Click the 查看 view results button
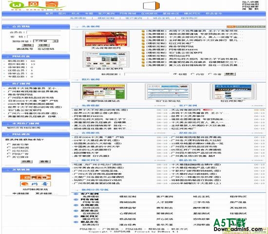Image resolution: width=268 pixels, height=234 pixels. pos(45,161)
